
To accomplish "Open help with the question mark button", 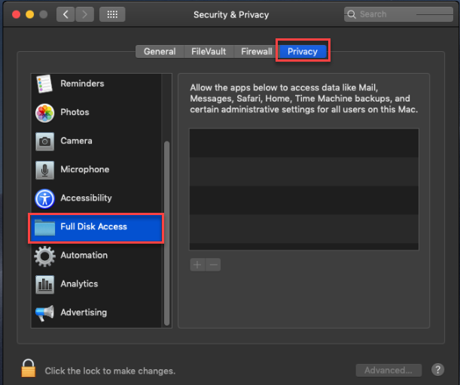I will (x=437, y=370).
